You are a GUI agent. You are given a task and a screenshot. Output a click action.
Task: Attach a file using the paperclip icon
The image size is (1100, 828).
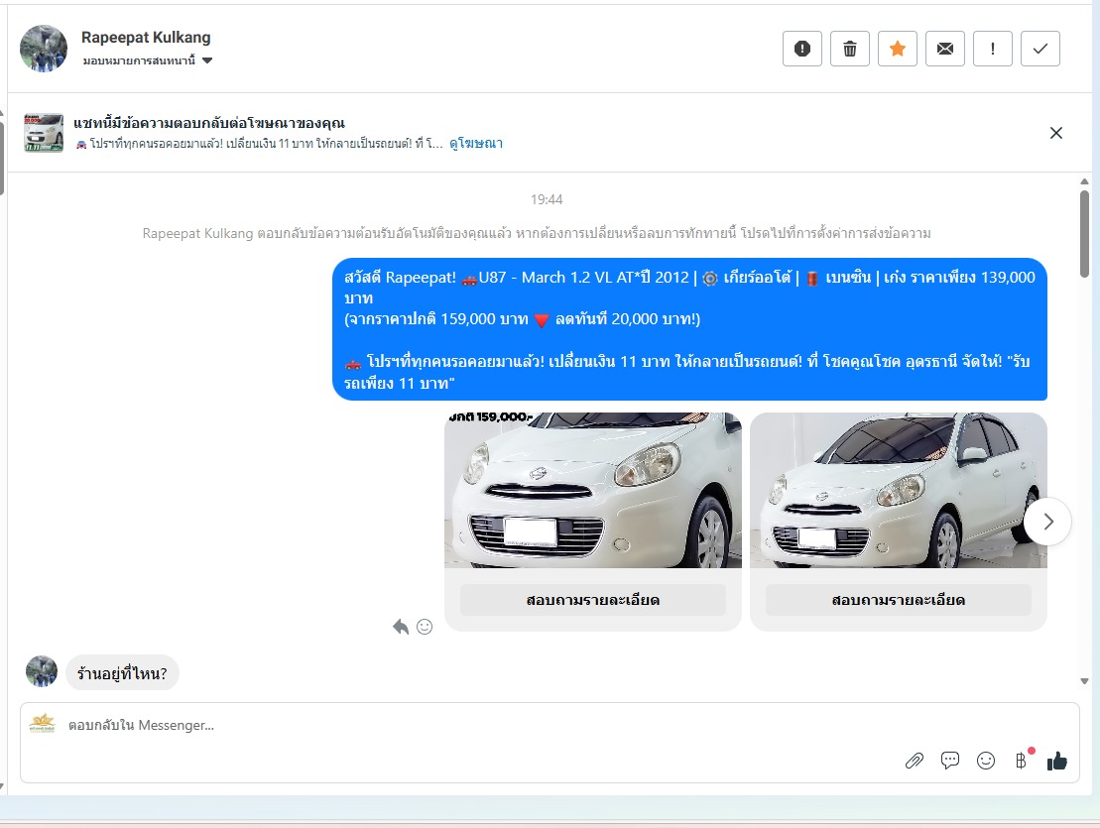915,761
